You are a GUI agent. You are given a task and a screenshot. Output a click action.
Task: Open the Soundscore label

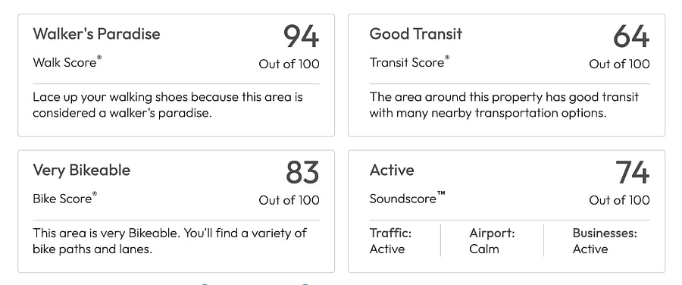(x=408, y=199)
